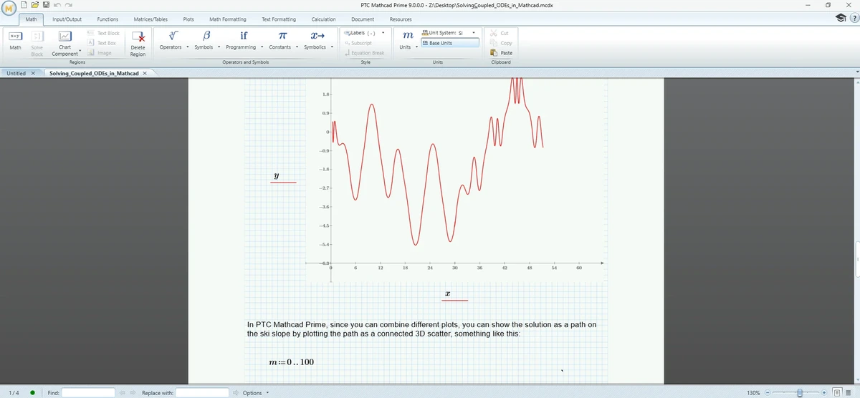This screenshot has width=860, height=398.
Task: Switch to the Input/Output ribbon tab
Action: [x=67, y=19]
